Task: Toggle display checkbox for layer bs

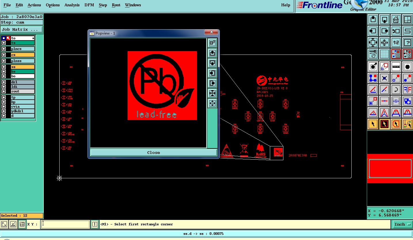Action: (3, 71)
